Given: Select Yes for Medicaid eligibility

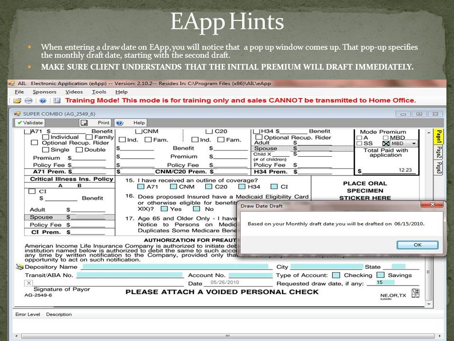Looking at the screenshot, I should (x=164, y=209).
